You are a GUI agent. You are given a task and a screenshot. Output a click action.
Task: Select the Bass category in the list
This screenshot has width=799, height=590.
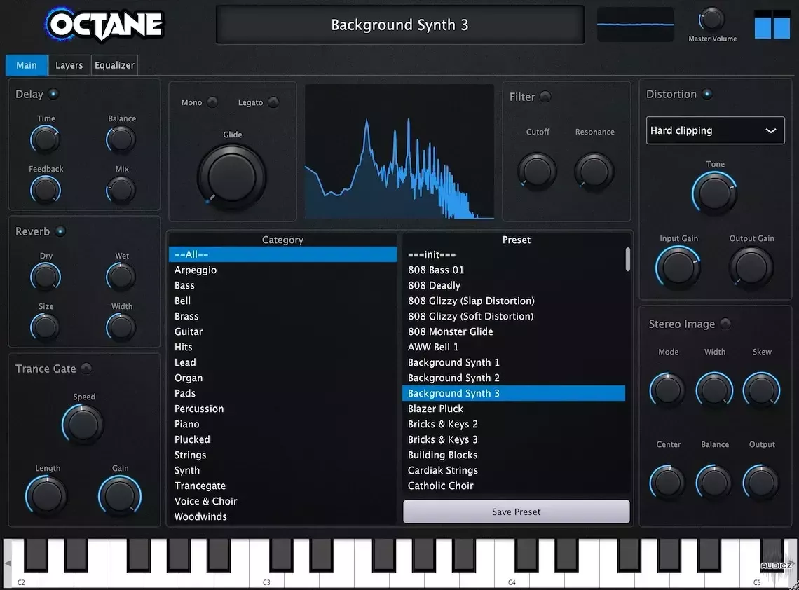point(184,285)
